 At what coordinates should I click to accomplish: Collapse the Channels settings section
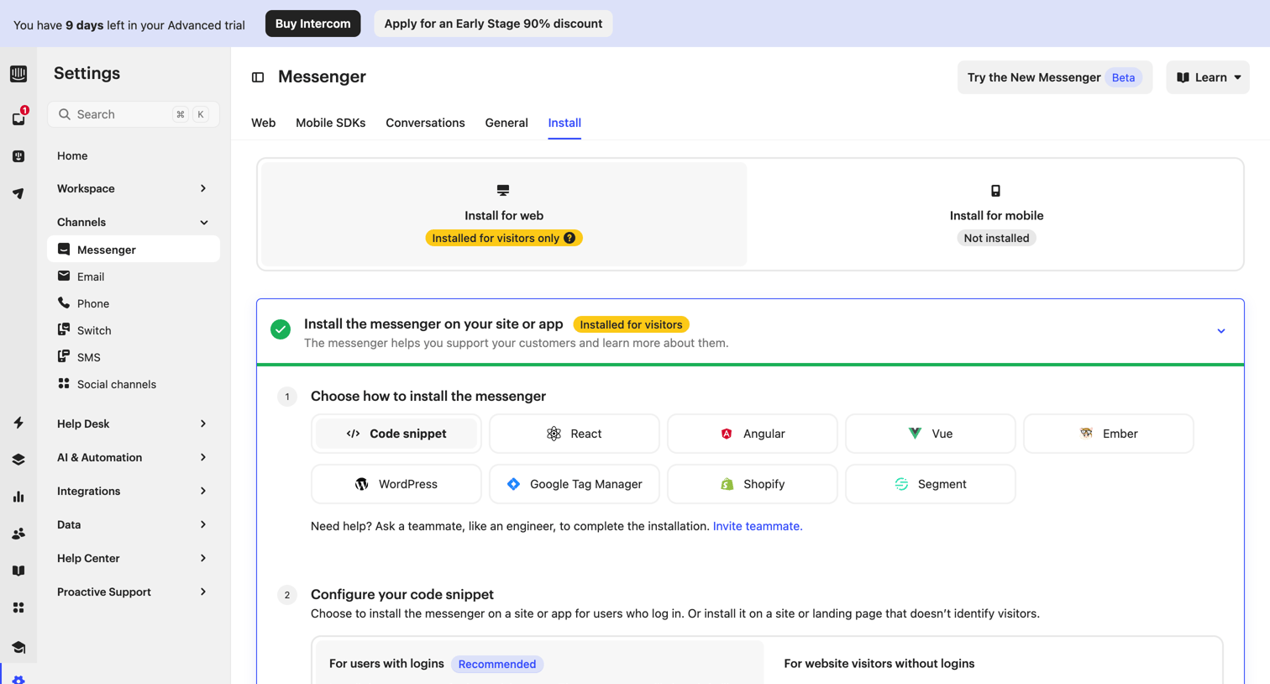133,222
